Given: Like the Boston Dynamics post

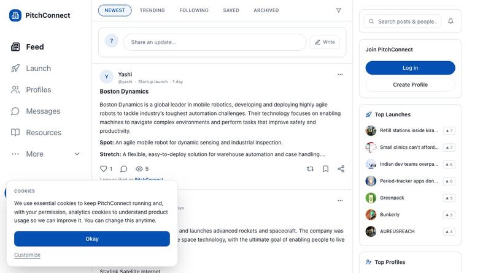Looking at the screenshot, I should coord(103,169).
